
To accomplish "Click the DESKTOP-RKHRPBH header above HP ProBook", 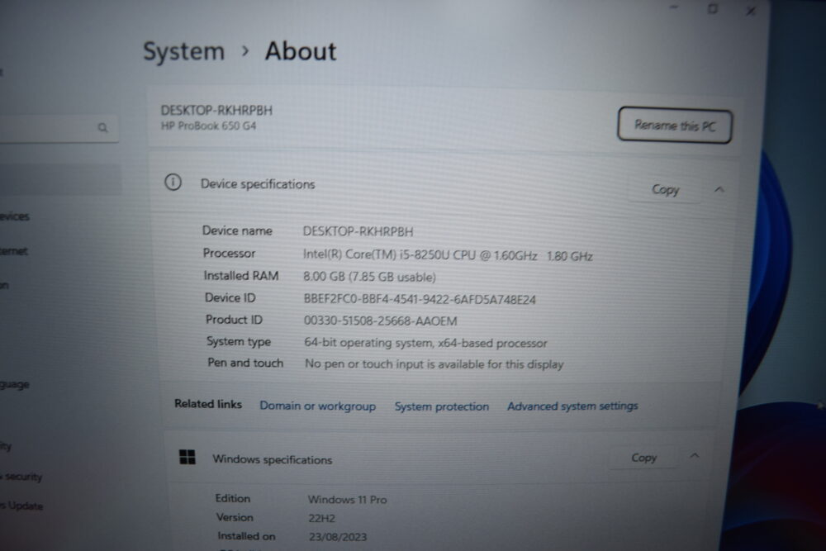I will point(216,111).
